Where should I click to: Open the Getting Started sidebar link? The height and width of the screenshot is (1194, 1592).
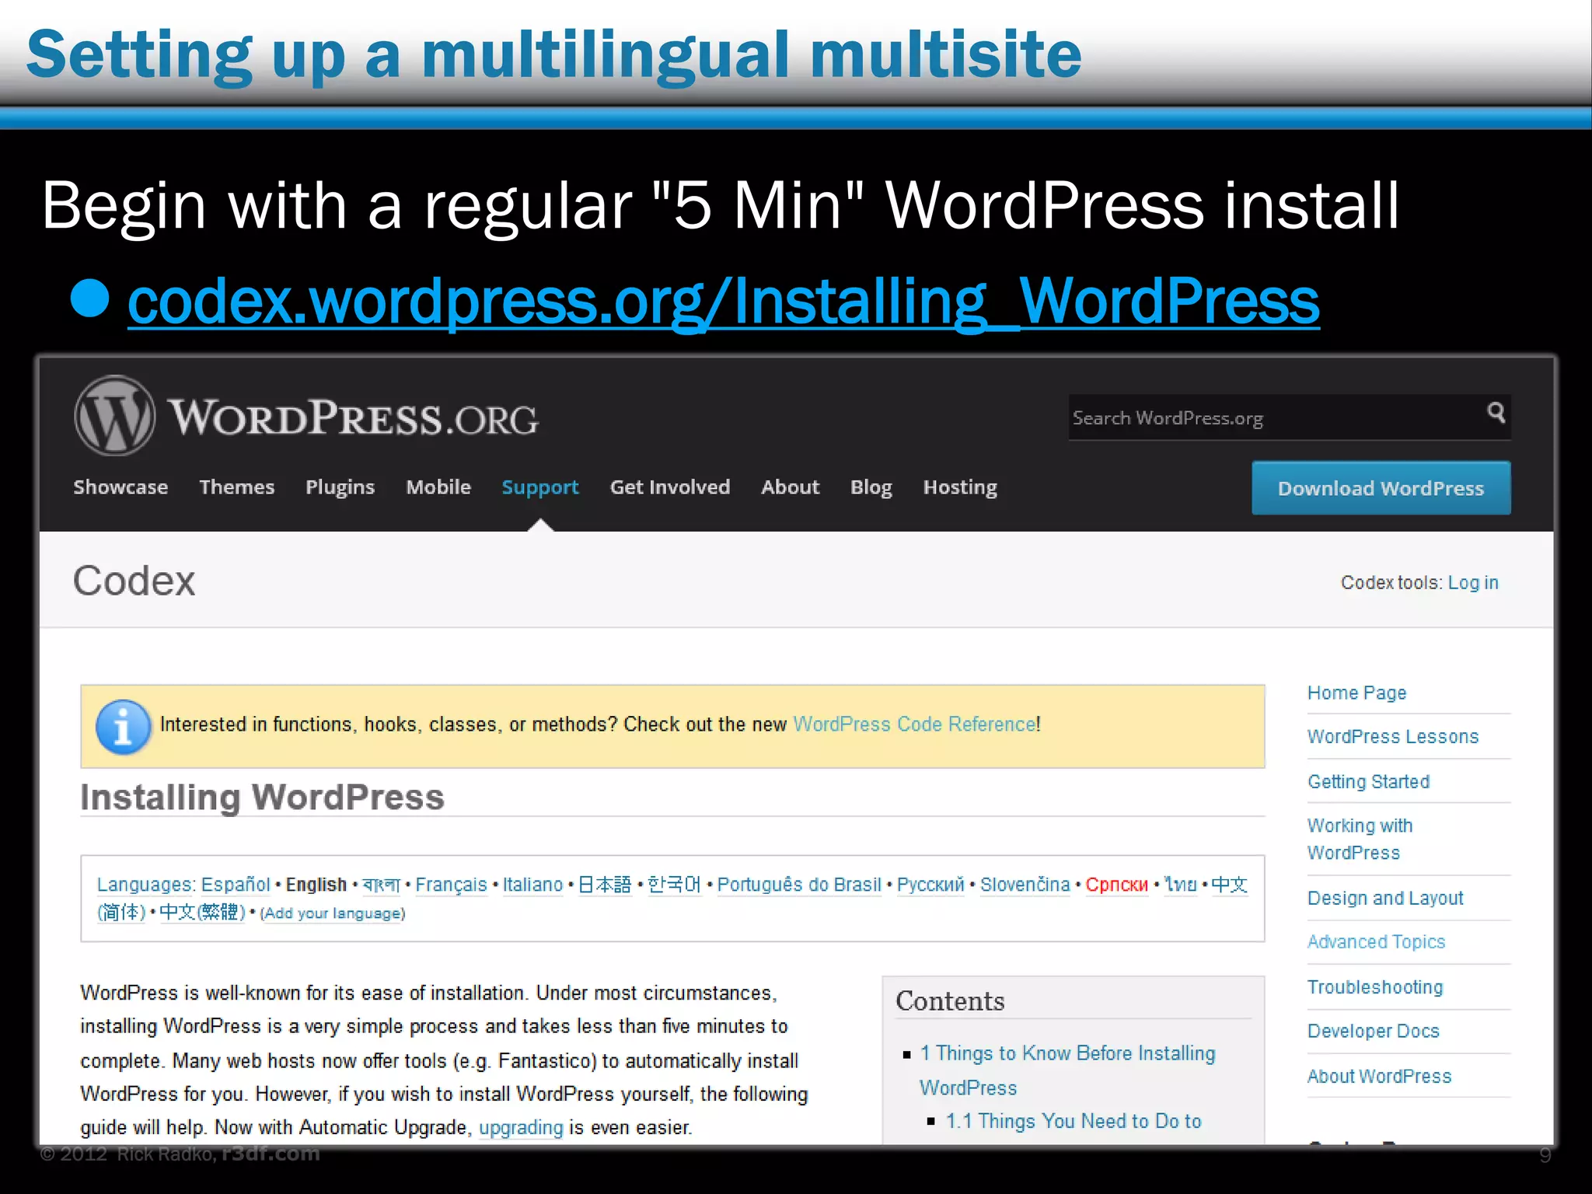click(x=1368, y=782)
